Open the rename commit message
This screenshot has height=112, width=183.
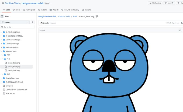pos(53,23)
